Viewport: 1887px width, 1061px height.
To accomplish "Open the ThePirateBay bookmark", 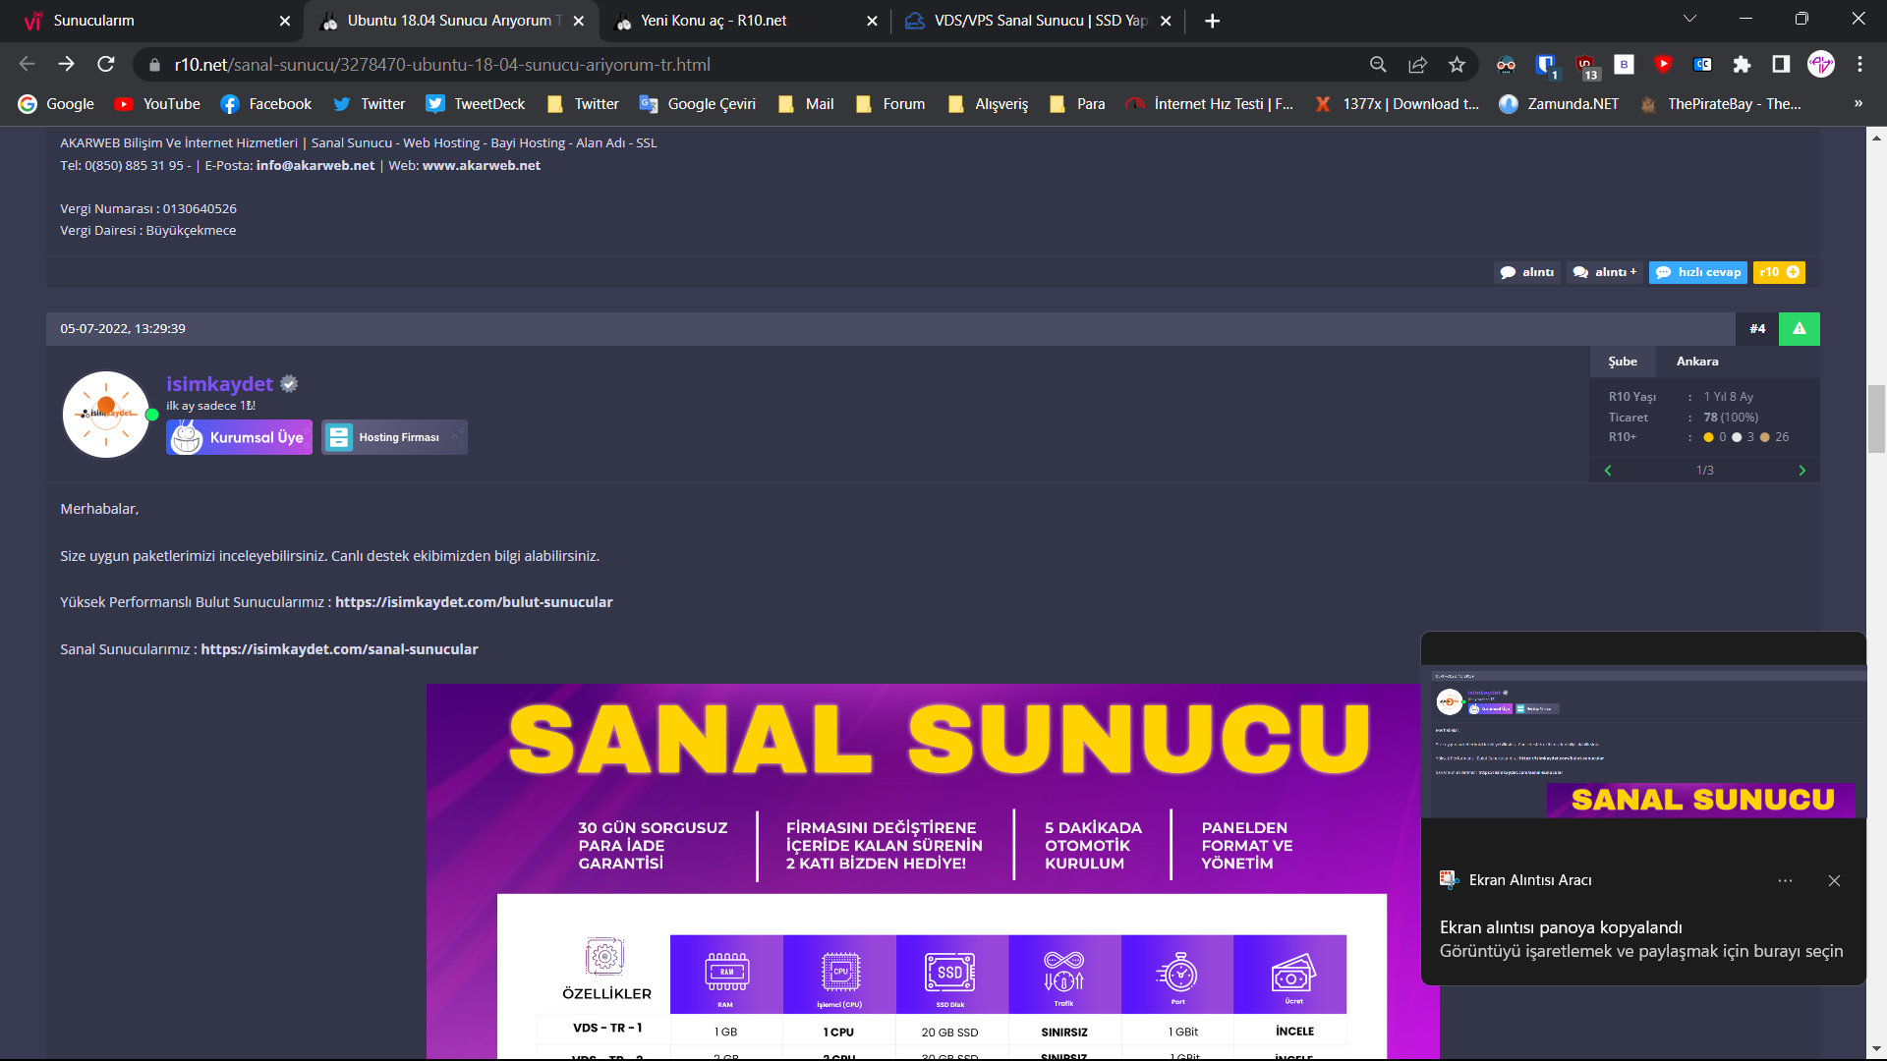I will (x=1721, y=104).
